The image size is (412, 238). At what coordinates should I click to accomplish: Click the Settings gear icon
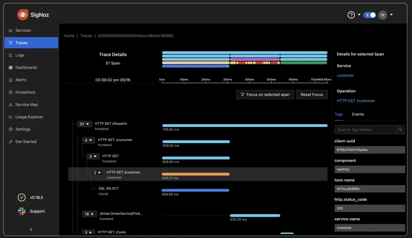[11, 129]
